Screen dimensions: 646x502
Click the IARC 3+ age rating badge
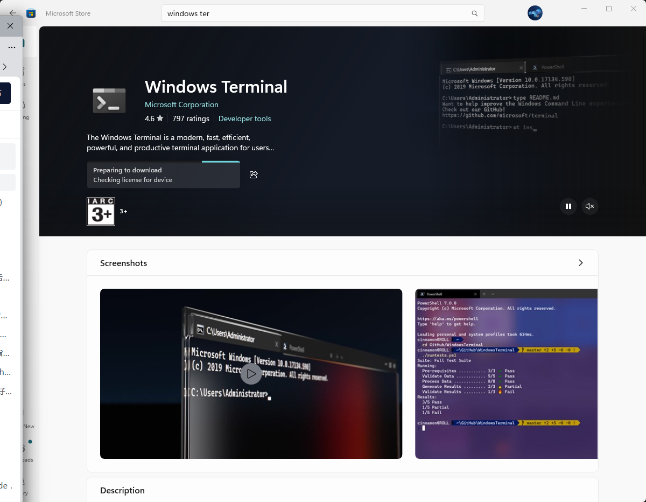101,212
